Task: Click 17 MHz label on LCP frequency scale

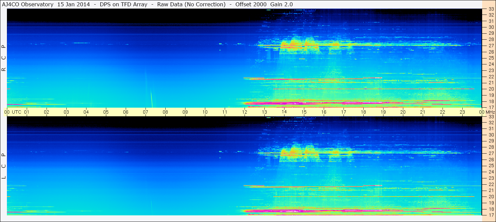Action: click(491, 215)
